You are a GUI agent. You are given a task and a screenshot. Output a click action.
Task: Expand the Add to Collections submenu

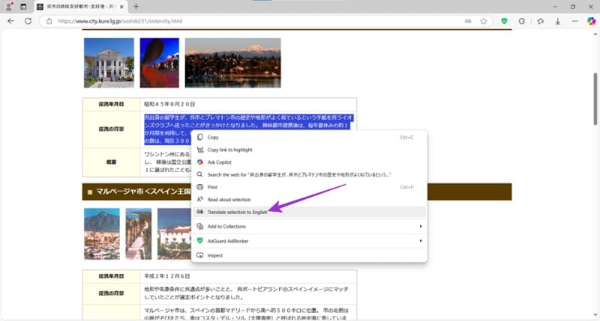309,226
